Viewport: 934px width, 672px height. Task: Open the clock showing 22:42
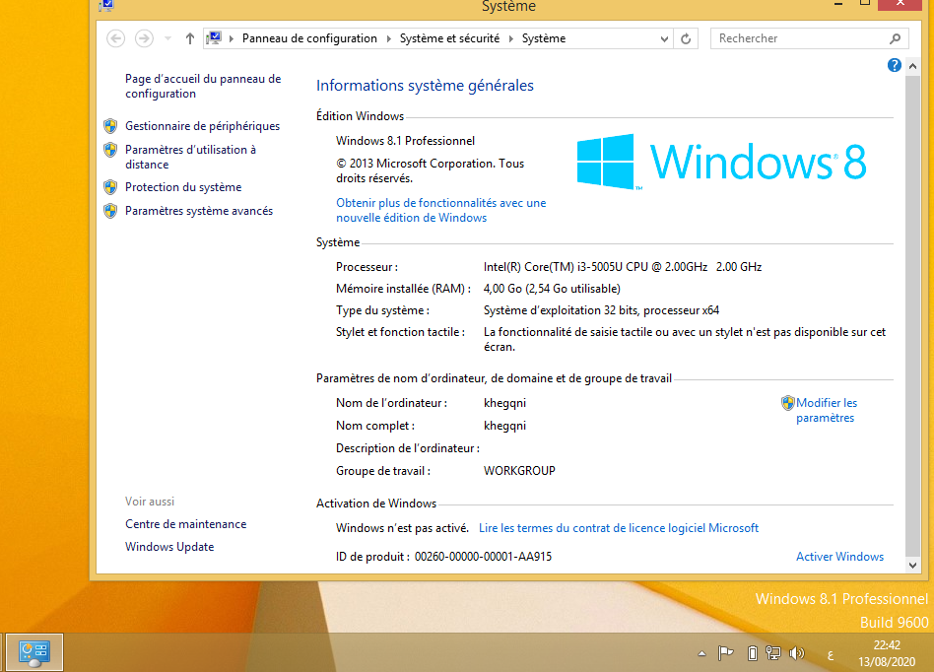pyautogui.click(x=887, y=653)
